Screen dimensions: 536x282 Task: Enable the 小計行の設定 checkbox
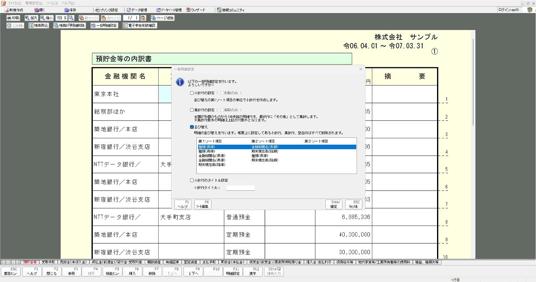tap(192, 93)
